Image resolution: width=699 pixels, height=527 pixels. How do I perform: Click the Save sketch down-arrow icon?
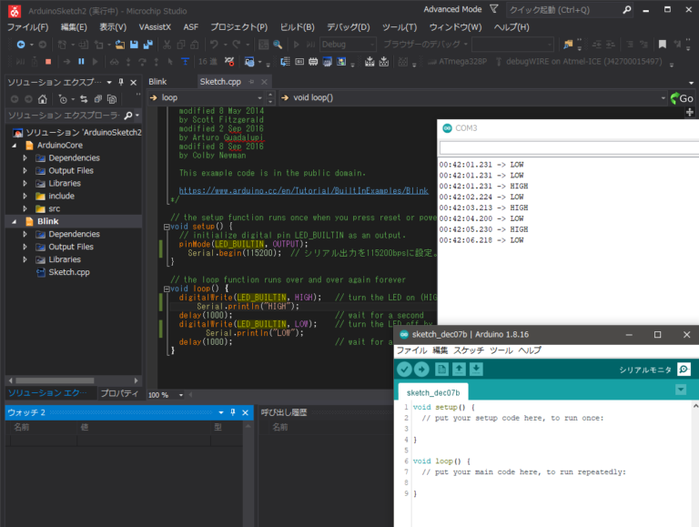tap(476, 369)
